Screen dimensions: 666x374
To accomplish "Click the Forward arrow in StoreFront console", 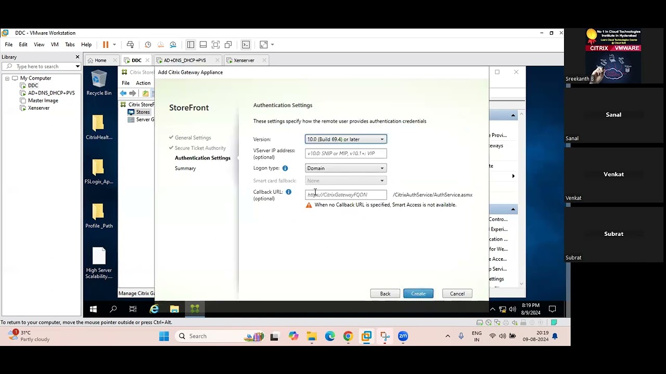I will [133, 94].
